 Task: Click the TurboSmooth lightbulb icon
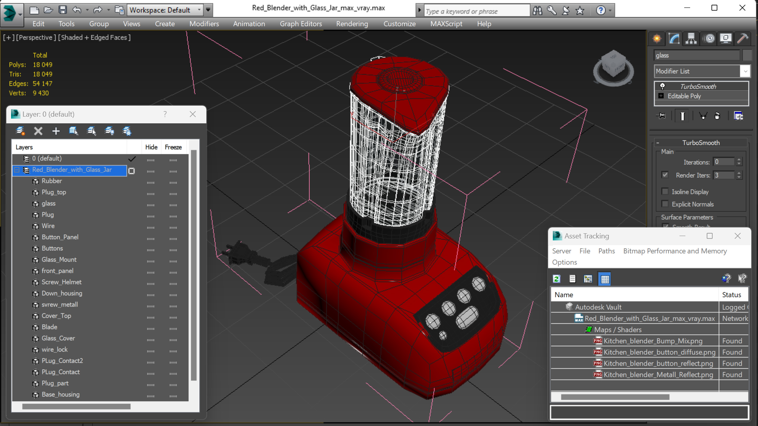[x=663, y=86]
